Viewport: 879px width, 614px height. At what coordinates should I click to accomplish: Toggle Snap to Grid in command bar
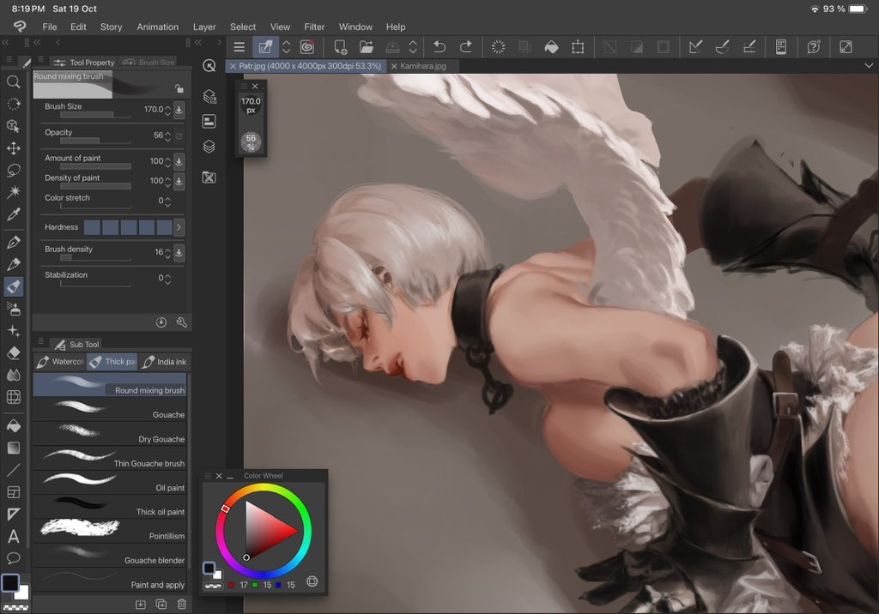click(x=749, y=47)
